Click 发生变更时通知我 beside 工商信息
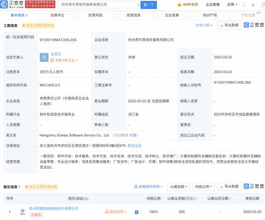This screenshot has height=220, width=265. 38,26
